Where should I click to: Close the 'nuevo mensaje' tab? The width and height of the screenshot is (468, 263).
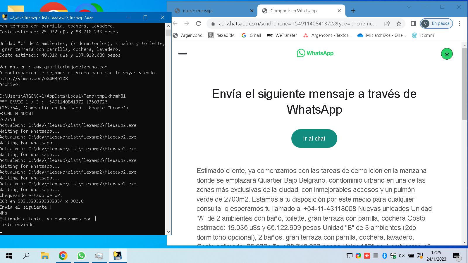pyautogui.click(x=252, y=11)
